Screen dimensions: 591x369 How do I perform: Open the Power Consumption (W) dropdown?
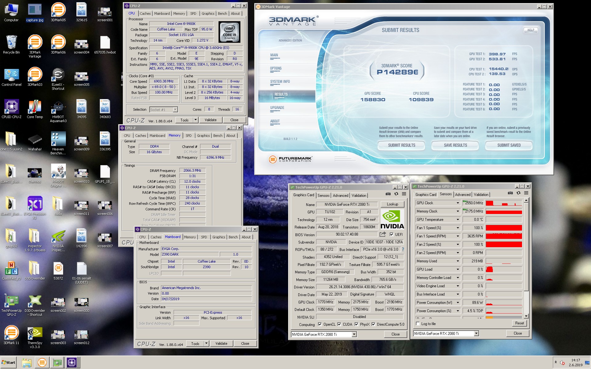point(458,303)
